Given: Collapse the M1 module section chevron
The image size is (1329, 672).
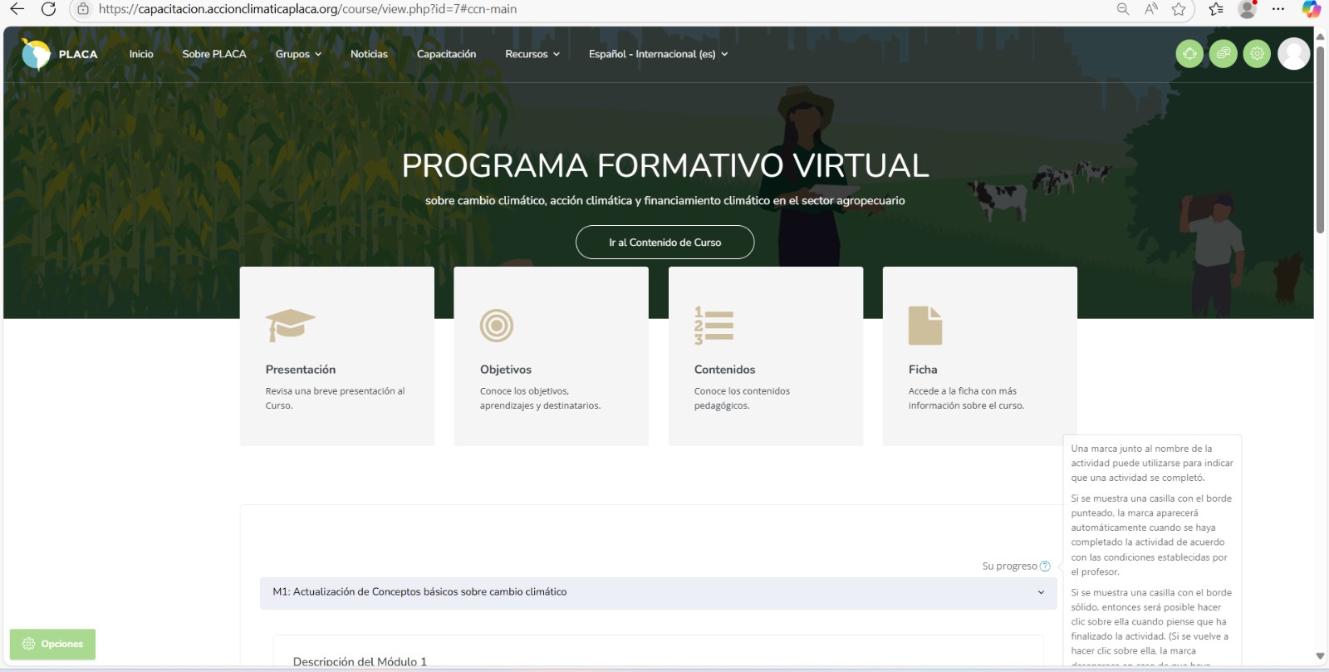Looking at the screenshot, I should tap(1041, 592).
